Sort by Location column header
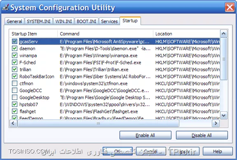The height and width of the screenshot is (160, 237). tap(186, 34)
